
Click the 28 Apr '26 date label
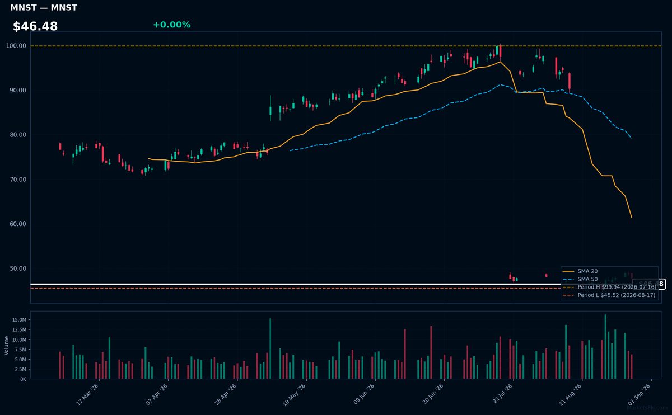point(226,394)
